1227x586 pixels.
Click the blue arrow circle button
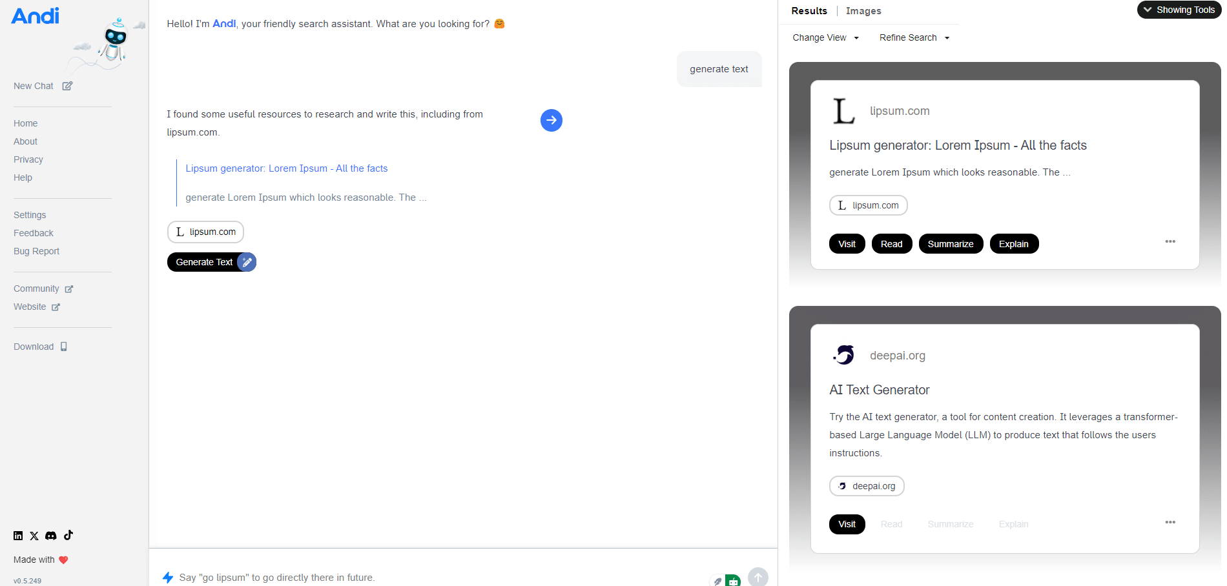551,120
